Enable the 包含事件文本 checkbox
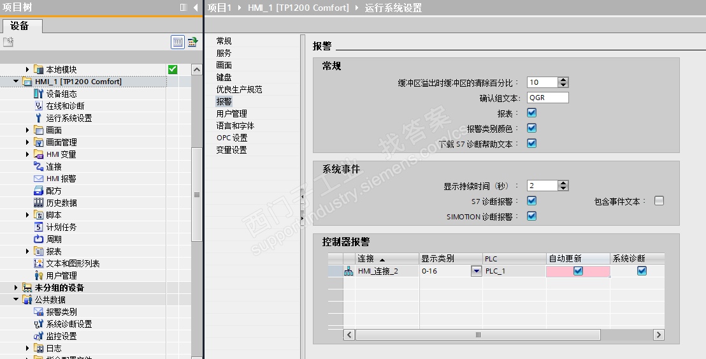Screen dimensions: 706x359 (659, 200)
